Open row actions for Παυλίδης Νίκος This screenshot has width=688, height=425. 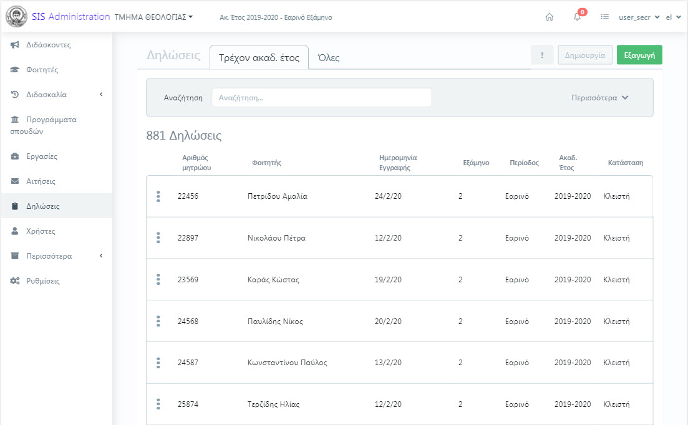[x=158, y=321]
